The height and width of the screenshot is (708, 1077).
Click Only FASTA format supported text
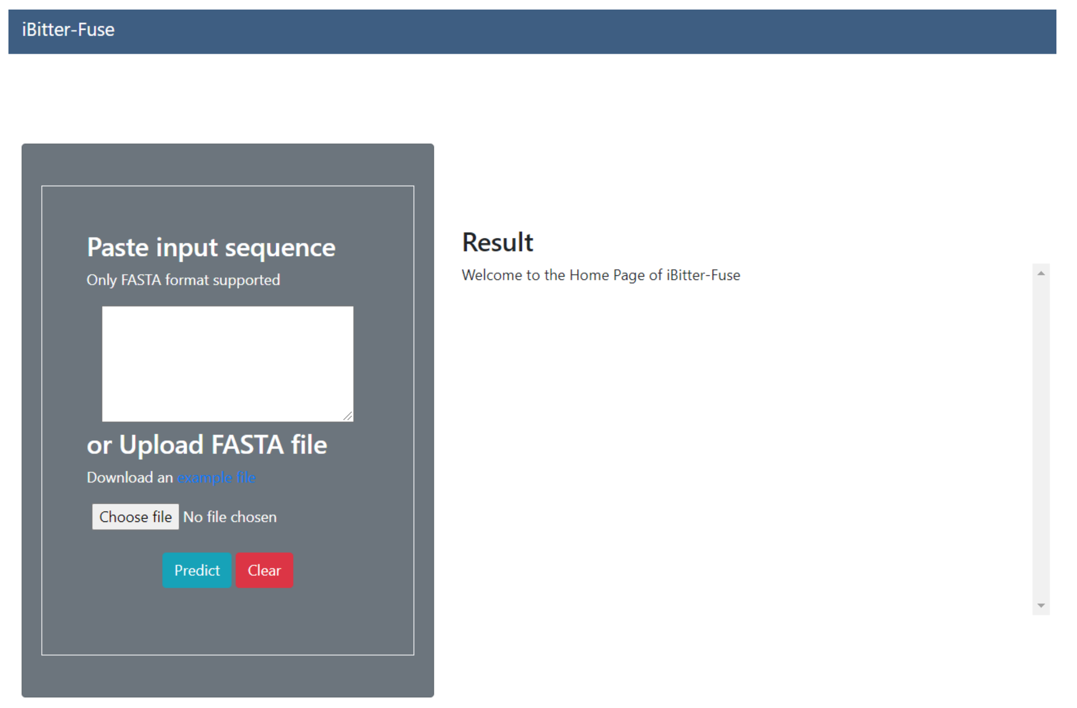coord(184,280)
